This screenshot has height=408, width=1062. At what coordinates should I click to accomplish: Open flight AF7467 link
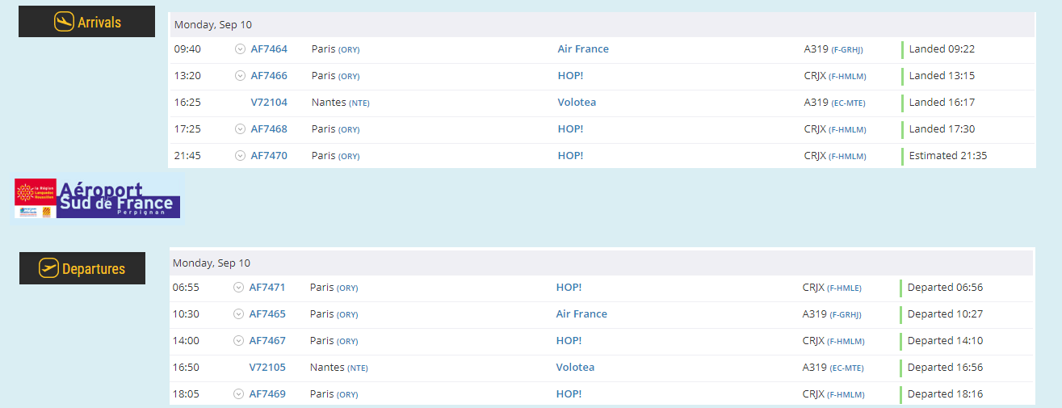[x=267, y=341]
